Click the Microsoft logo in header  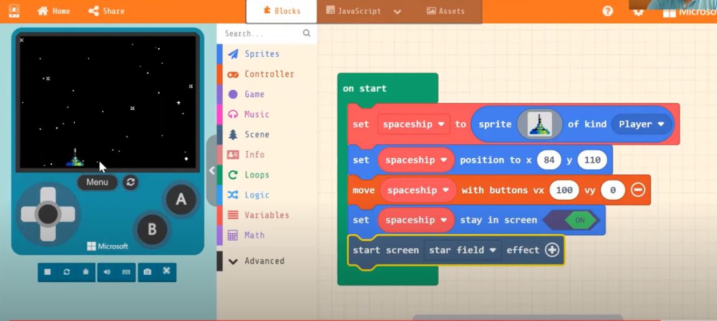690,11
